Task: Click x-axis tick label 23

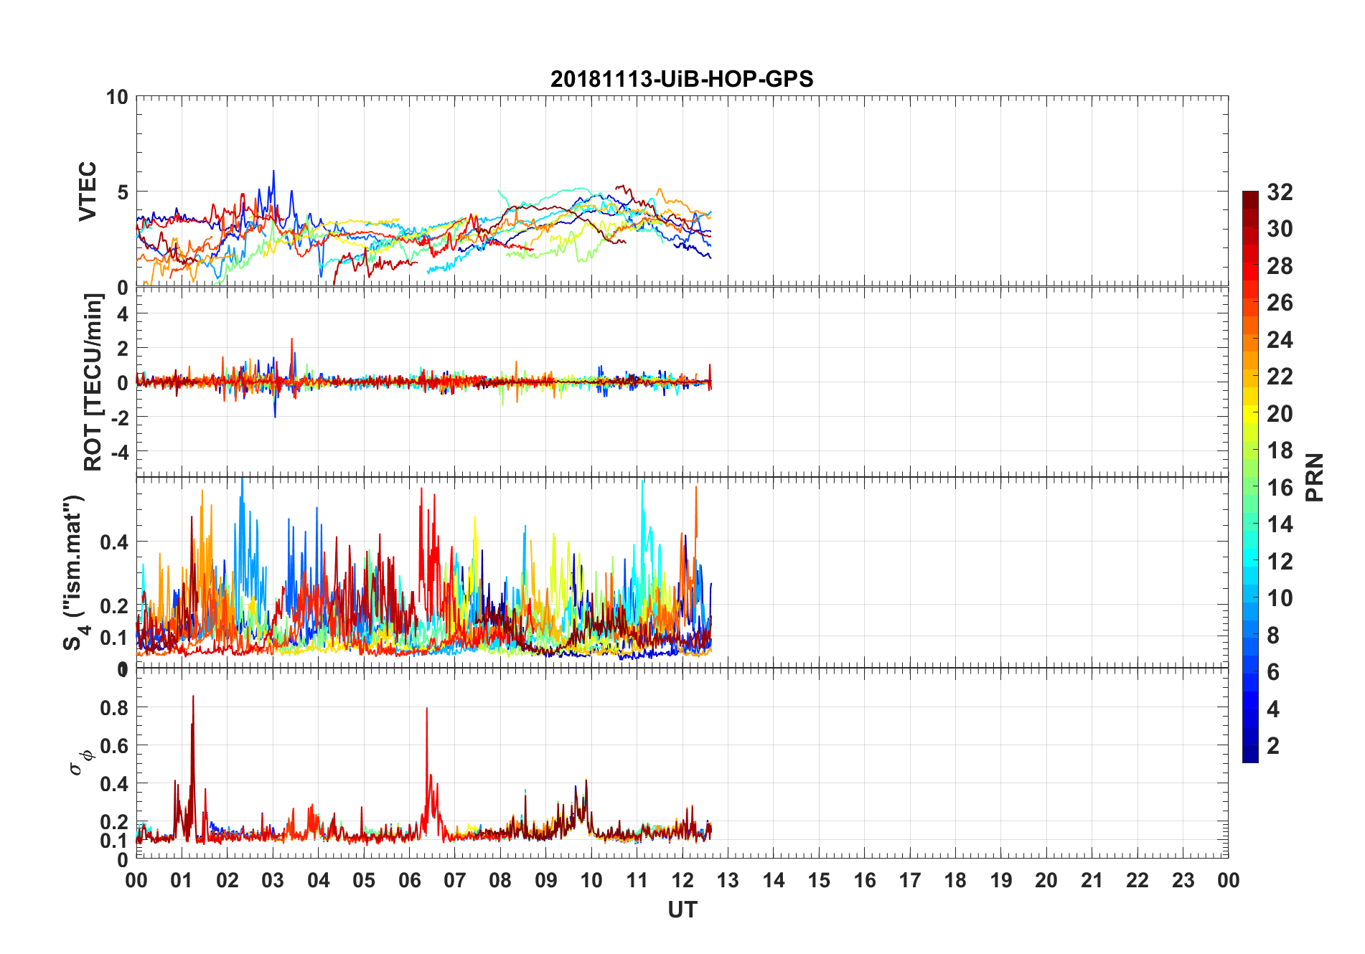Action: (x=1183, y=880)
